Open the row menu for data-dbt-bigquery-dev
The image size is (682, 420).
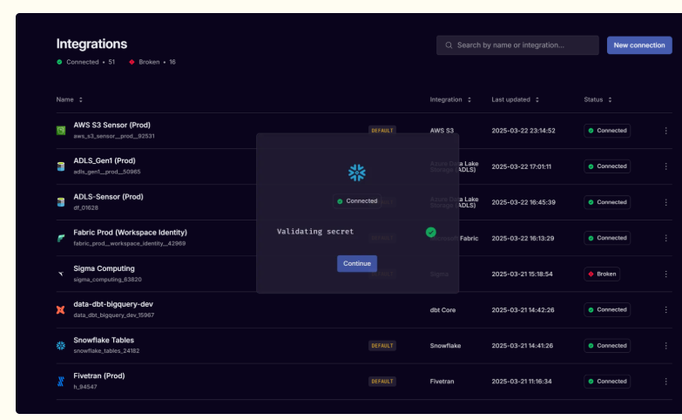tap(665, 310)
